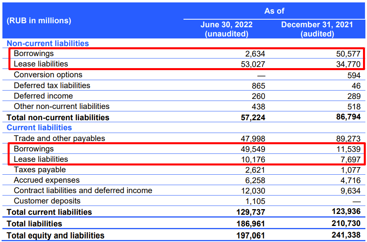
Task: Click the Trade payables value 47,998
Action: tap(253, 139)
